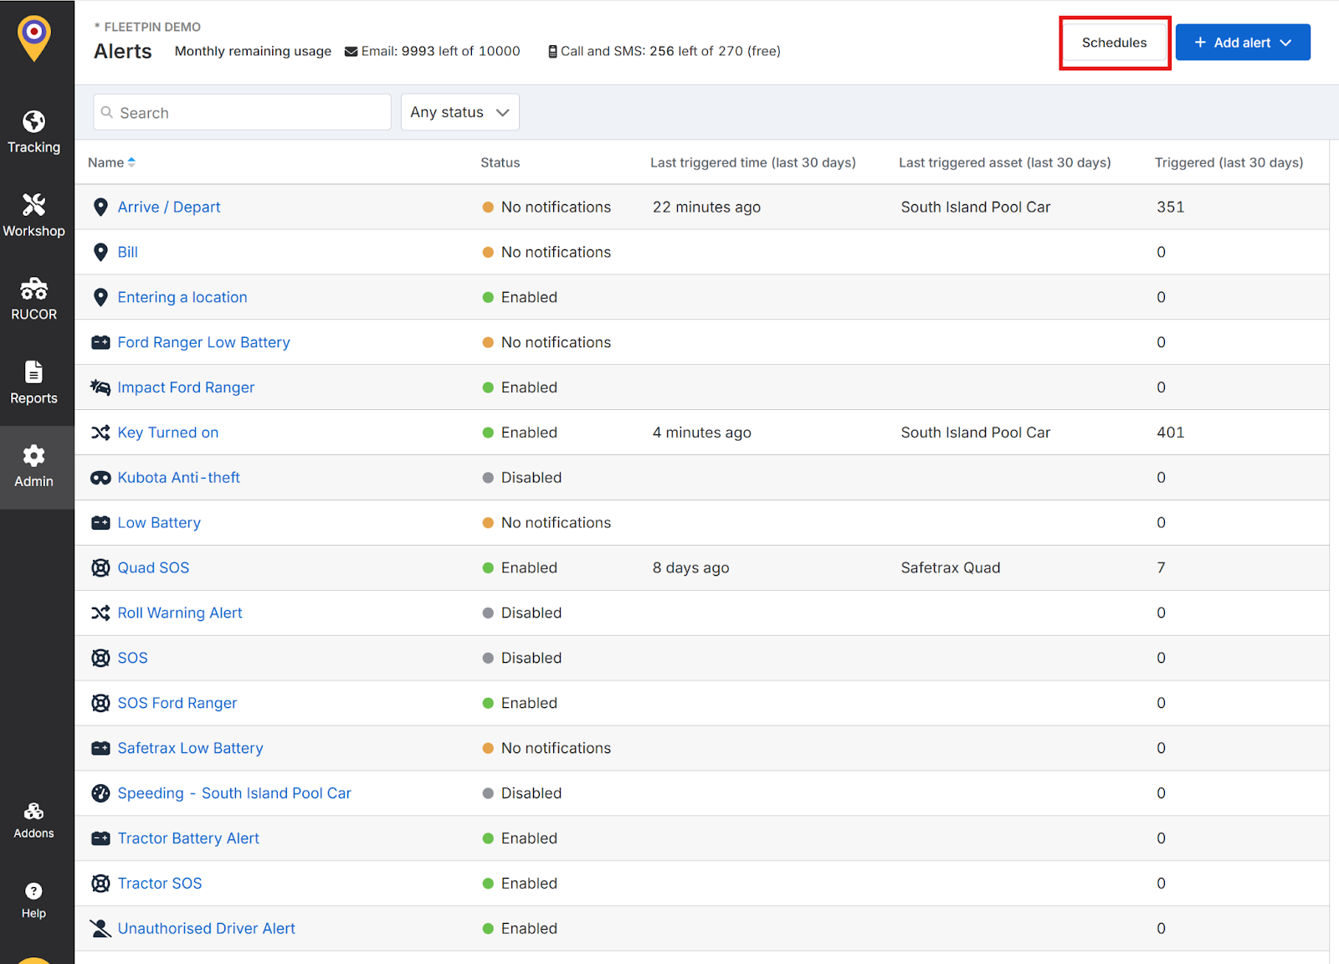The image size is (1339, 964).
Task: Click the Call and SMS phone icon
Action: point(552,51)
